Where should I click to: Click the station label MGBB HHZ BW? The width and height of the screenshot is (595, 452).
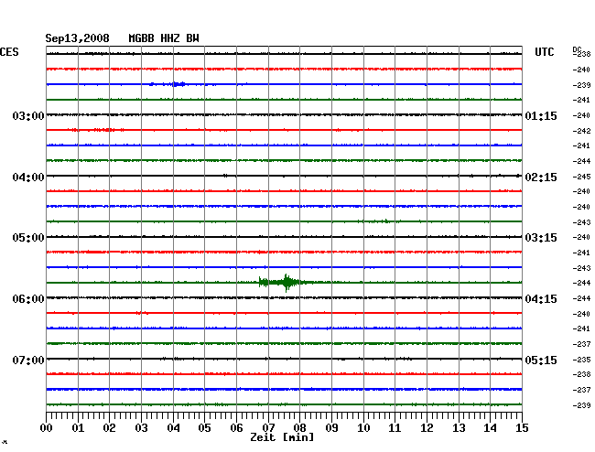click(x=164, y=38)
